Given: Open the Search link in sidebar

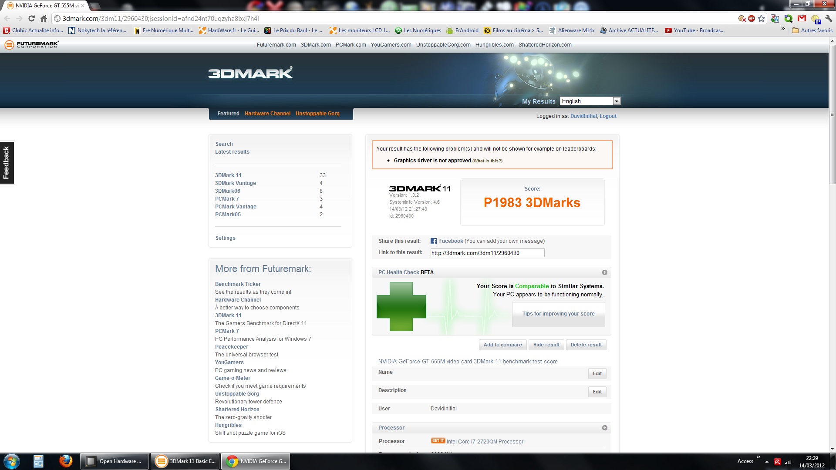Looking at the screenshot, I should click(224, 144).
